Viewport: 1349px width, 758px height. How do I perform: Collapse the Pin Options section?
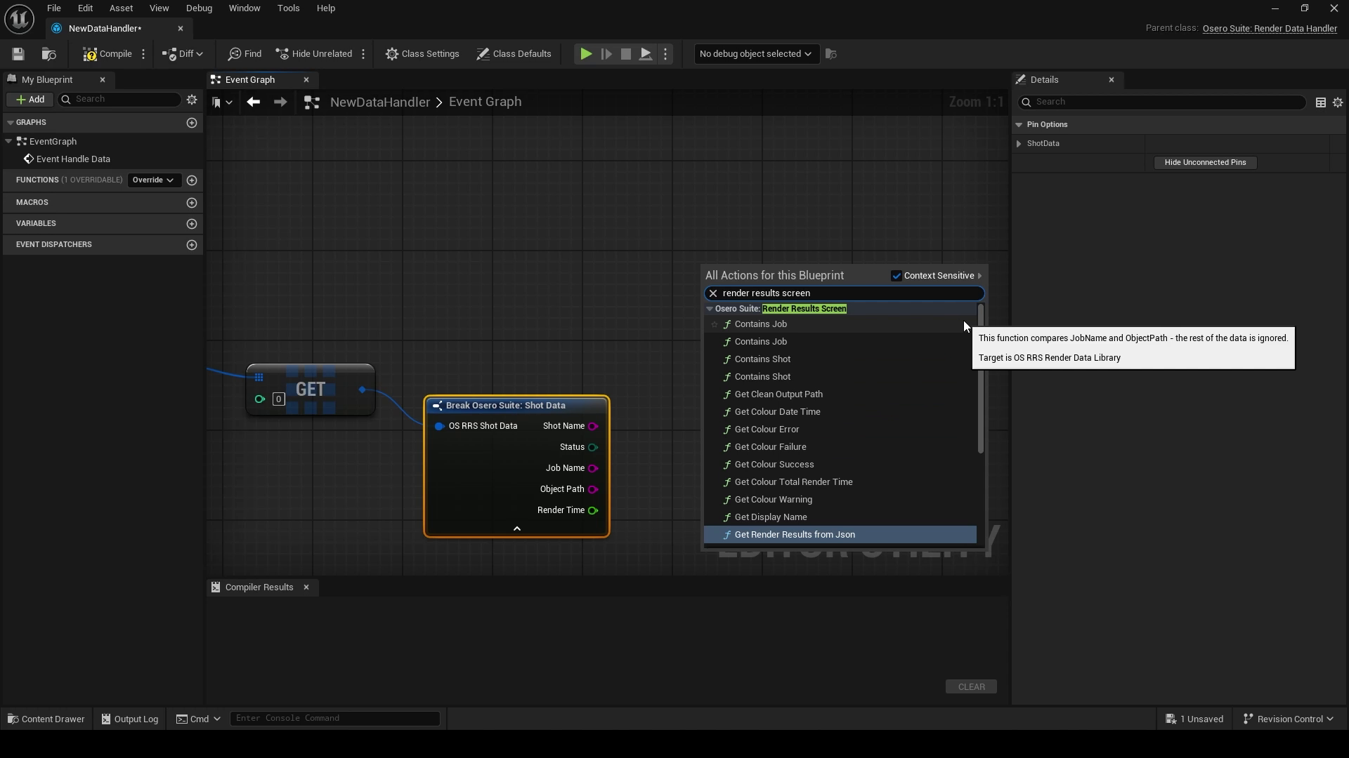click(x=1019, y=125)
